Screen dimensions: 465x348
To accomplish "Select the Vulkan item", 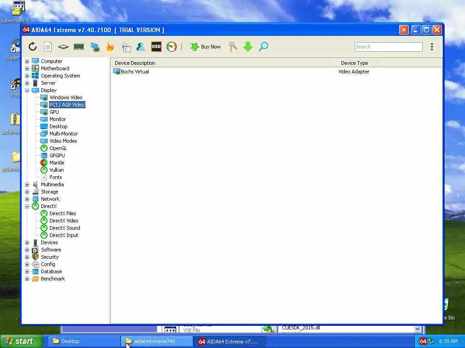I will (x=56, y=170).
